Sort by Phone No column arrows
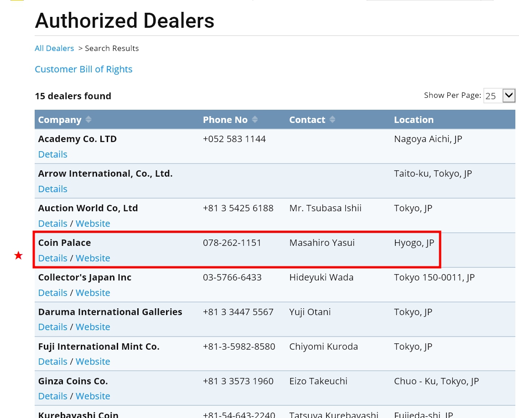The image size is (519, 418). coord(255,120)
